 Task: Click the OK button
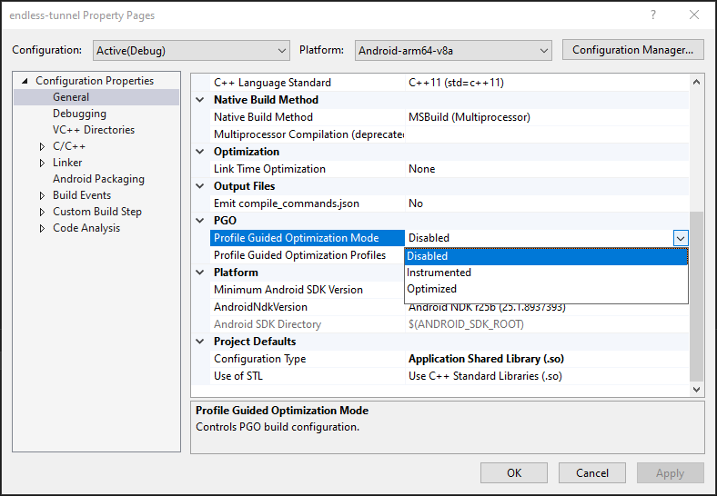[514, 472]
